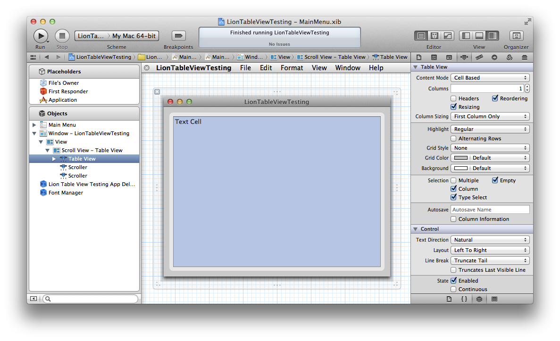This screenshot has width=560, height=341.
Task: Open the Organizer window
Action: pos(516,36)
